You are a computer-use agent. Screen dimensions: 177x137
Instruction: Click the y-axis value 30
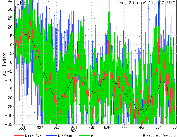(10, 9)
